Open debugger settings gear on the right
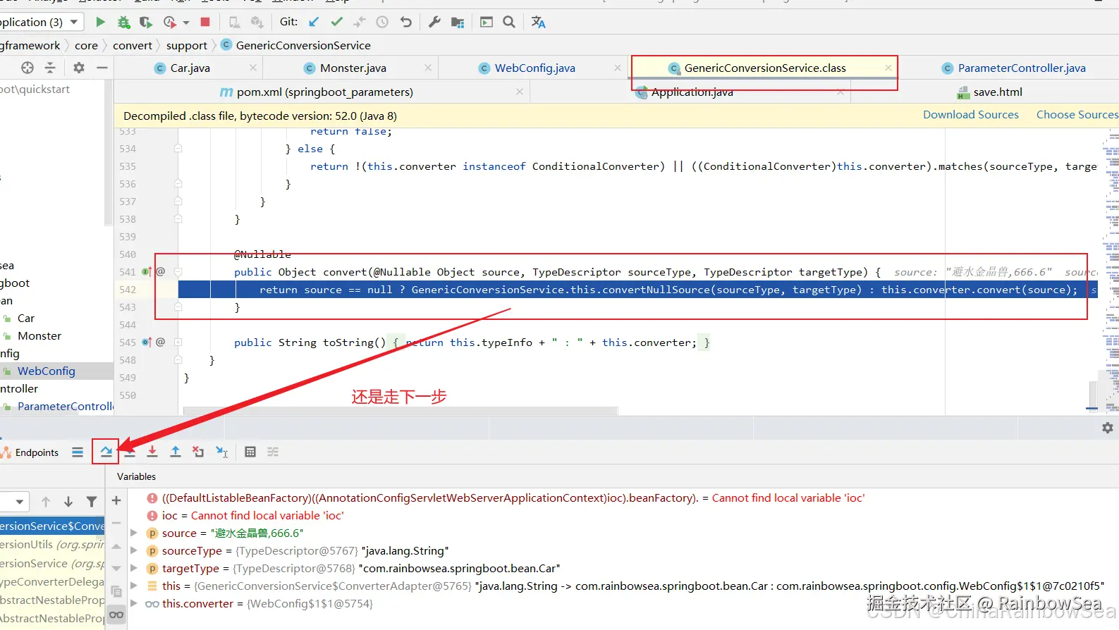1119x630 pixels. 1107,428
